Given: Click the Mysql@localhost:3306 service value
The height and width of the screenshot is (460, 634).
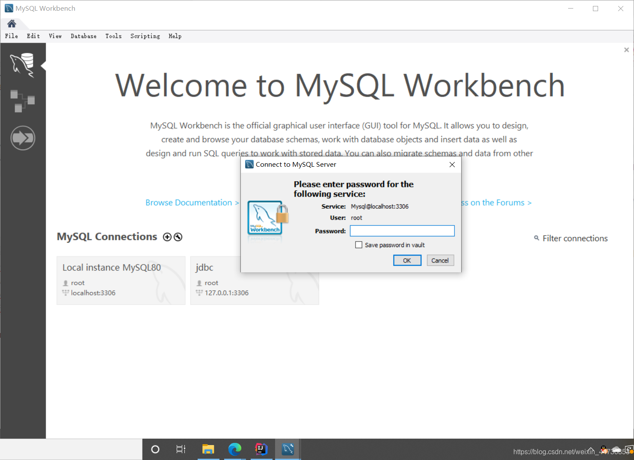Looking at the screenshot, I should 379,206.
